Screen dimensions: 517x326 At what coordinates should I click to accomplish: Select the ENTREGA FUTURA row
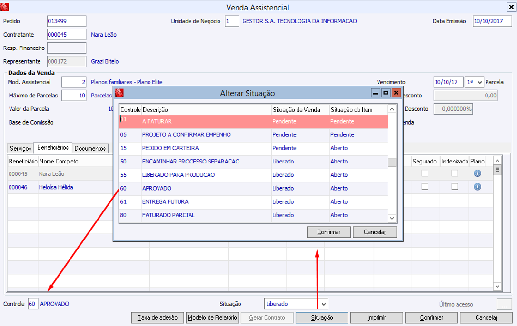coord(253,202)
